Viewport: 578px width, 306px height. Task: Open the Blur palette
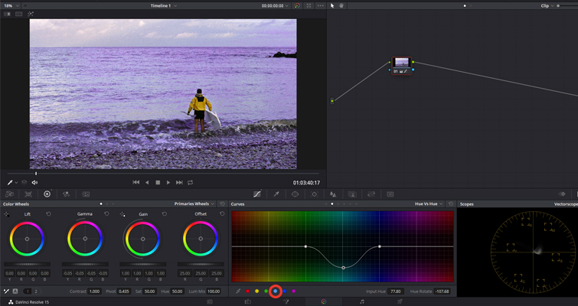[333, 194]
